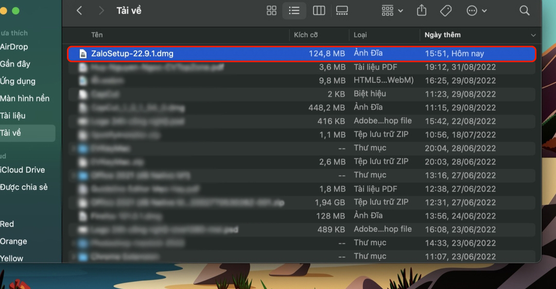Click the date 11:15, 29/08/2022

(x=460, y=107)
